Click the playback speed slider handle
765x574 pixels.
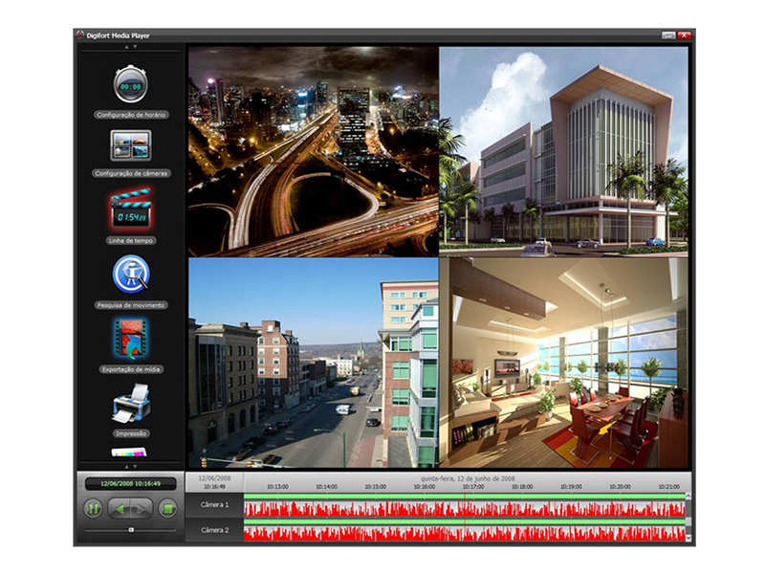click(131, 528)
